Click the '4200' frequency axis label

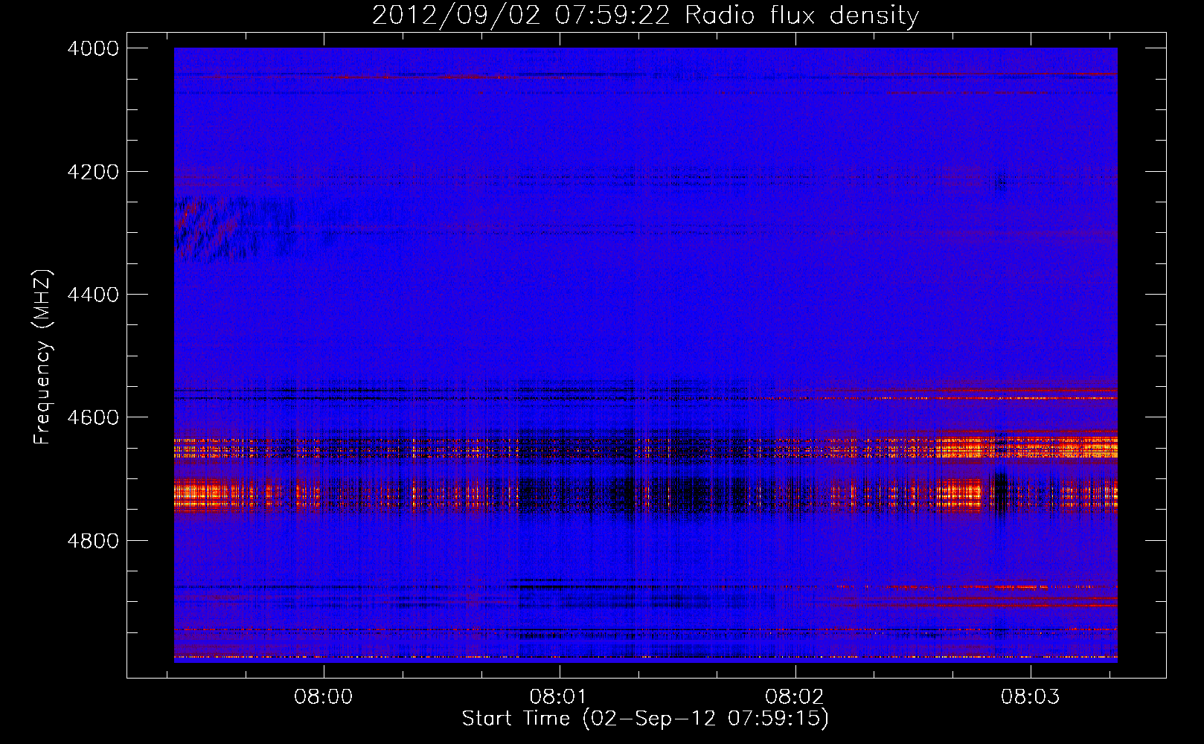click(93, 172)
